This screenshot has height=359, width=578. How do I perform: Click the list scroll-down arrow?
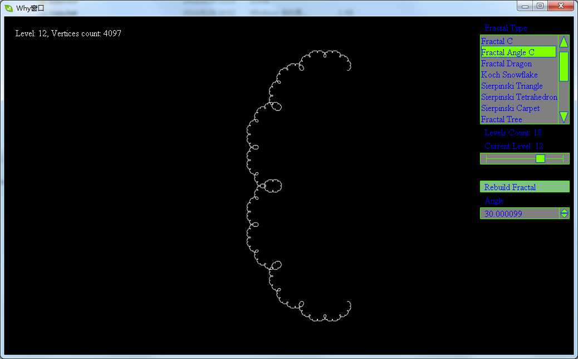[564, 117]
